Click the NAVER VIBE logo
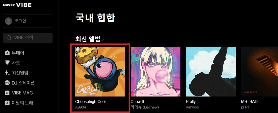The width and height of the screenshot is (278, 113). pos(17,5)
